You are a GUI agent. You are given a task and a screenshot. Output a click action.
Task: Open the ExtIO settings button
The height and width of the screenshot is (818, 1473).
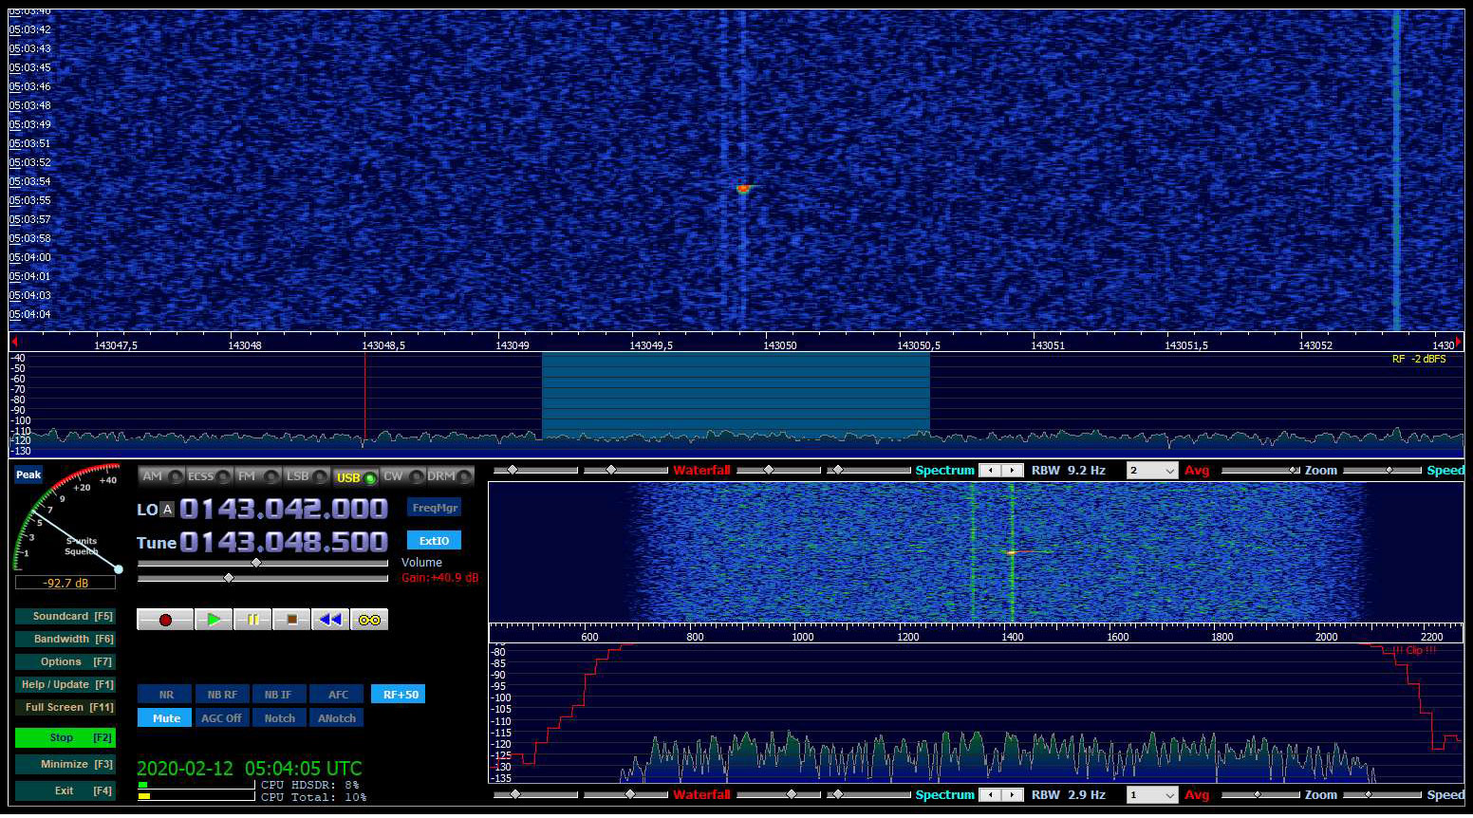click(x=435, y=541)
